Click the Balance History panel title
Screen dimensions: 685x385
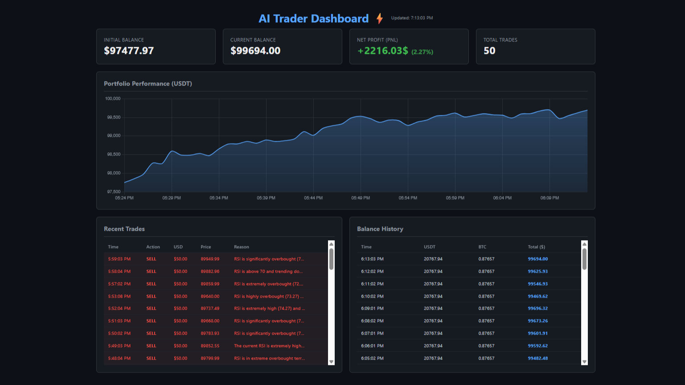[380, 229]
